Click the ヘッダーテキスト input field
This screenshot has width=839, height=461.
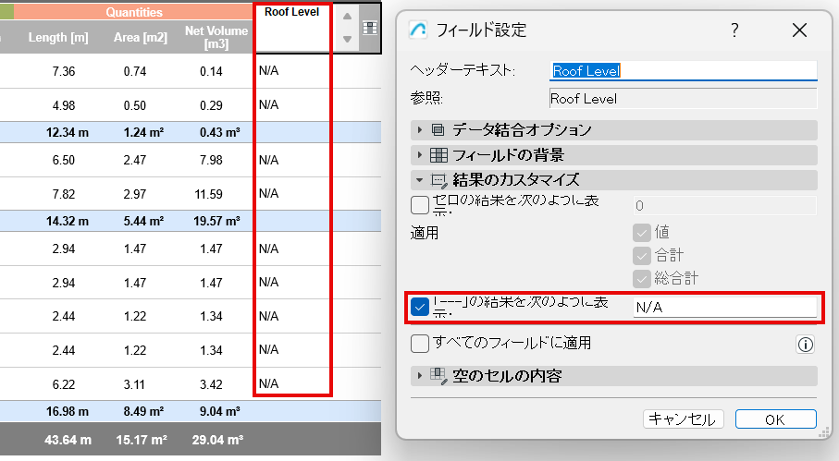(684, 70)
